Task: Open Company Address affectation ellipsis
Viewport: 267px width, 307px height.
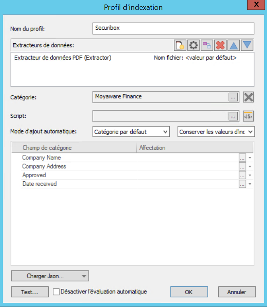Action: (x=242, y=166)
